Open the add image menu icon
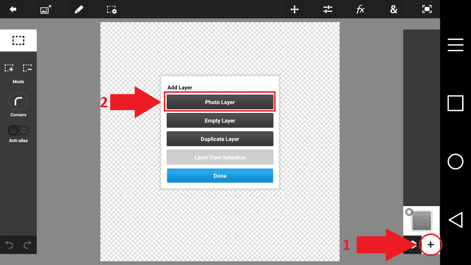The image size is (471, 265). tap(46, 9)
